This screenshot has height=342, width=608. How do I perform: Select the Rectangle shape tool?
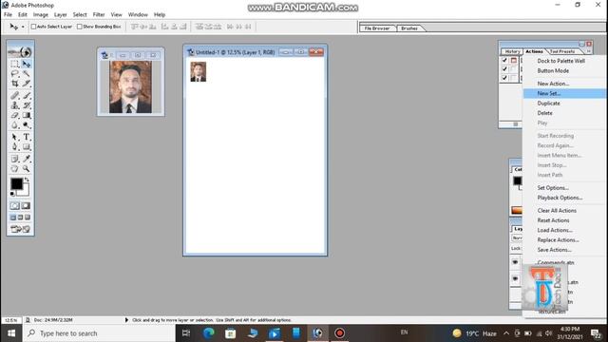pyautogui.click(x=27, y=147)
